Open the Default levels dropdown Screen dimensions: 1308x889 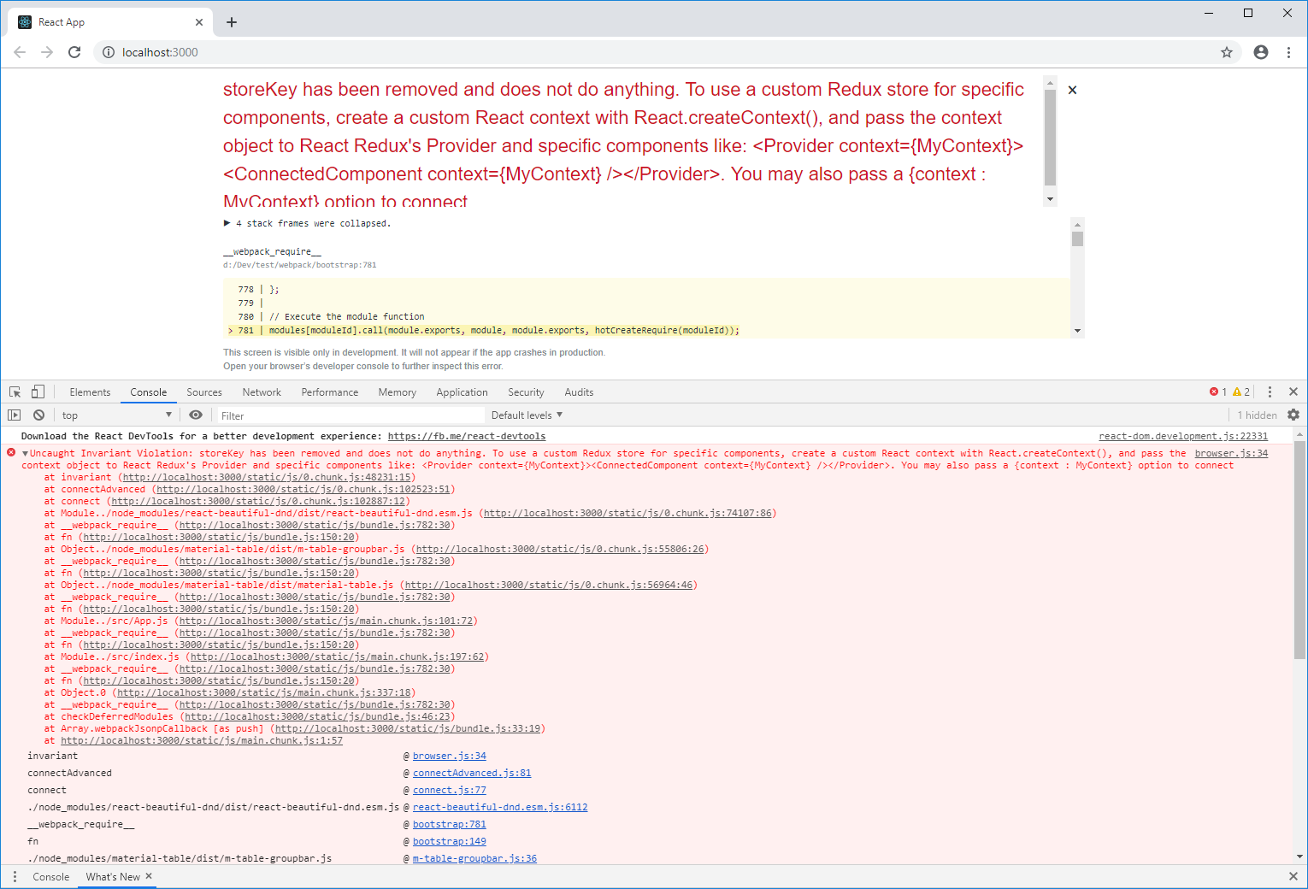[525, 415]
